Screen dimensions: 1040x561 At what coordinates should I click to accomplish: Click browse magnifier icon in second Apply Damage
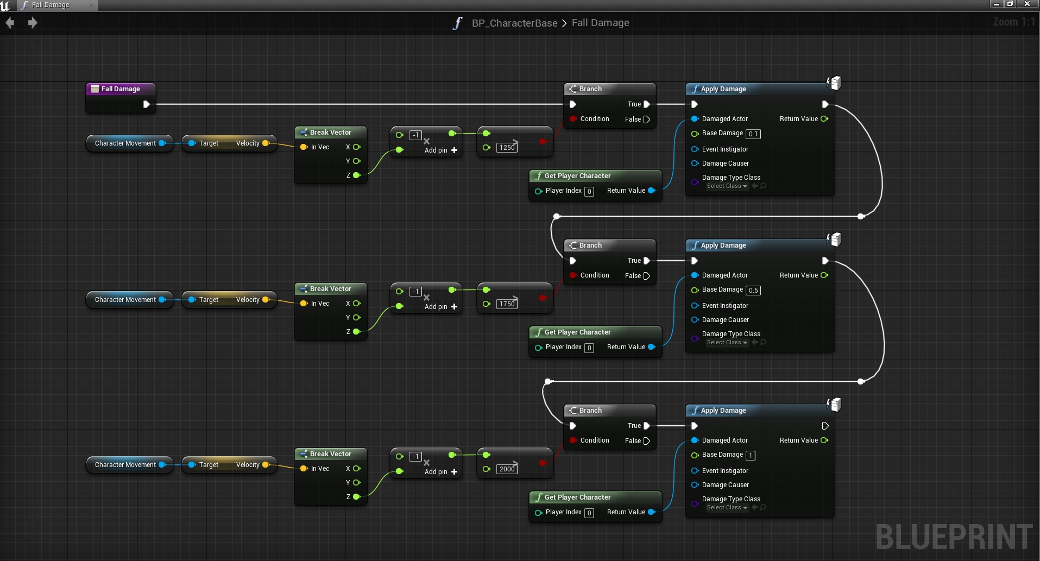point(763,343)
